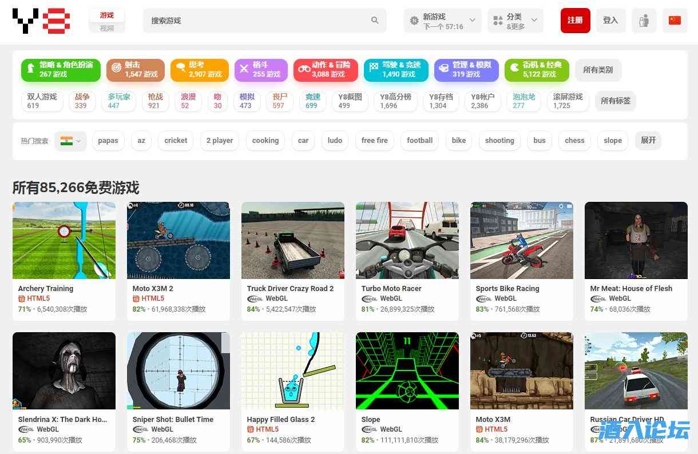Select the 双人游戏 two-player tag
The height and width of the screenshot is (454, 698).
pyautogui.click(x=42, y=101)
